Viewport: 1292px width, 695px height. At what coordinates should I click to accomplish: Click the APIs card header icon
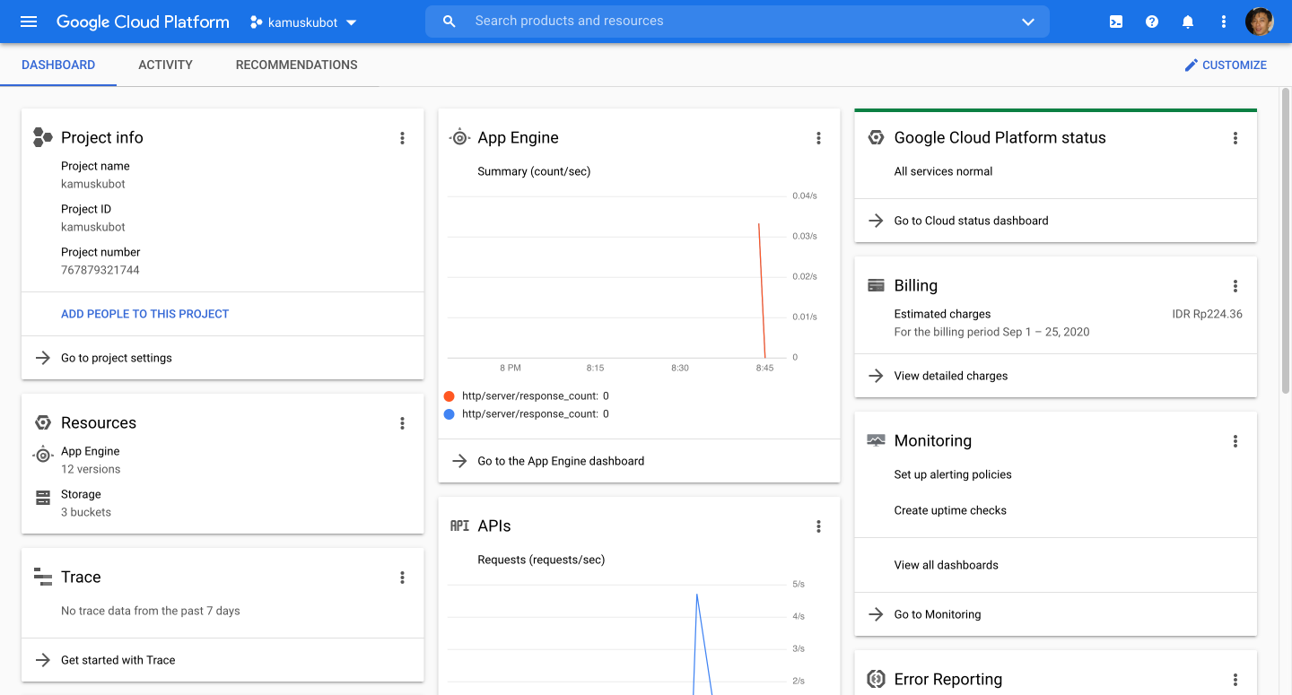[x=459, y=526]
